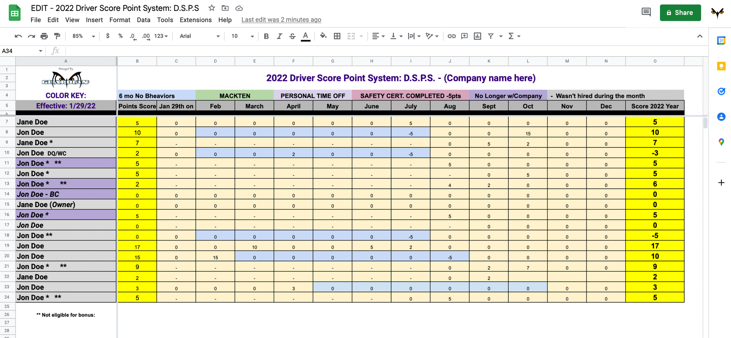Click the Share button
731x338 pixels.
pos(680,12)
